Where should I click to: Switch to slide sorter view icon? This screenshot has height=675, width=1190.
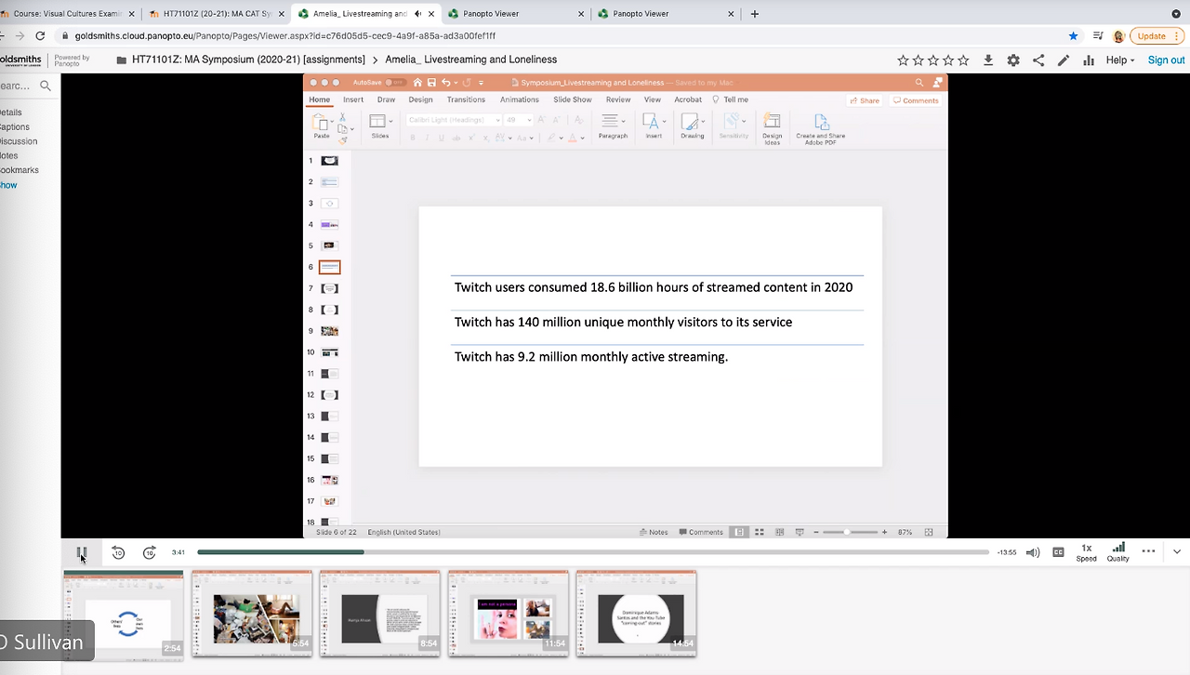point(760,532)
